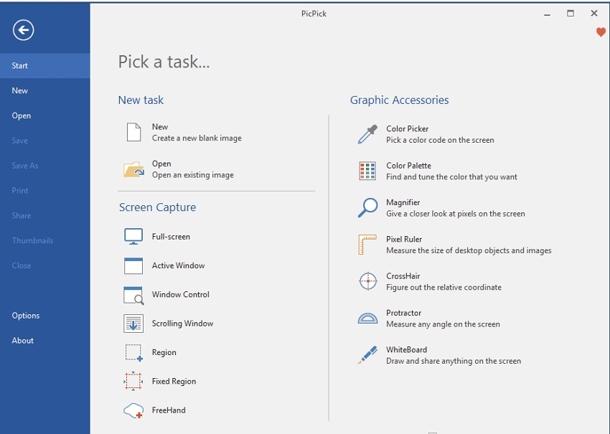
Task: Open the WhiteBoard pen icon
Action: coord(367,355)
